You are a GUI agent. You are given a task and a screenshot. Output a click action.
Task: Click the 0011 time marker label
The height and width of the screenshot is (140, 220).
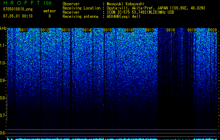pos(24,30)
